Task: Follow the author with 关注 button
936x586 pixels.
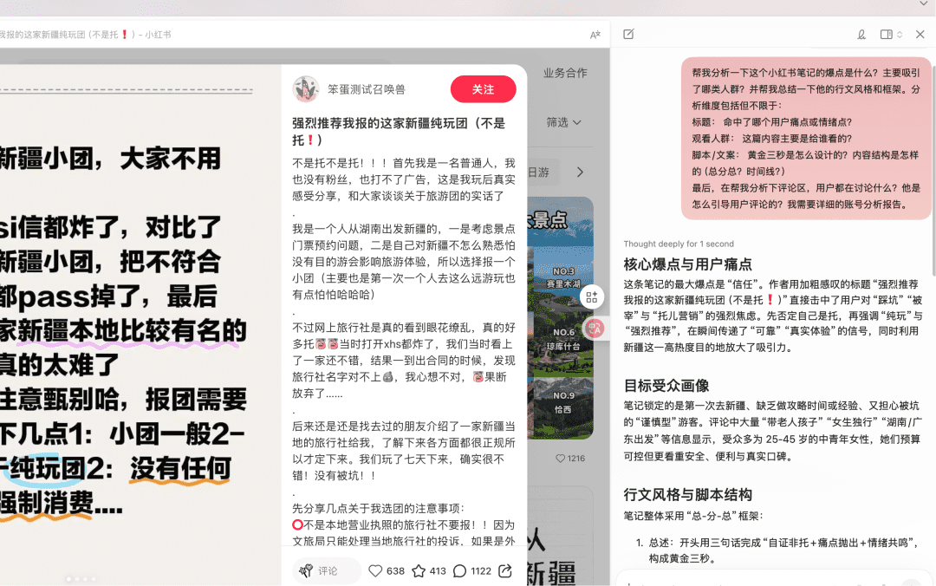Action: 483,89
